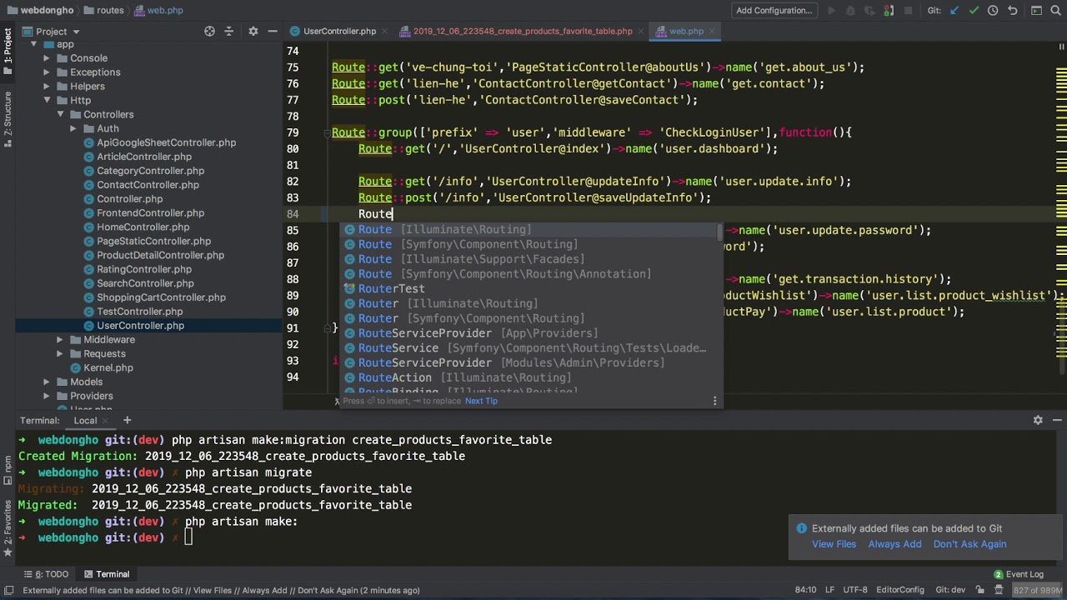Click the Git Revert arrow icon

coord(1012,11)
